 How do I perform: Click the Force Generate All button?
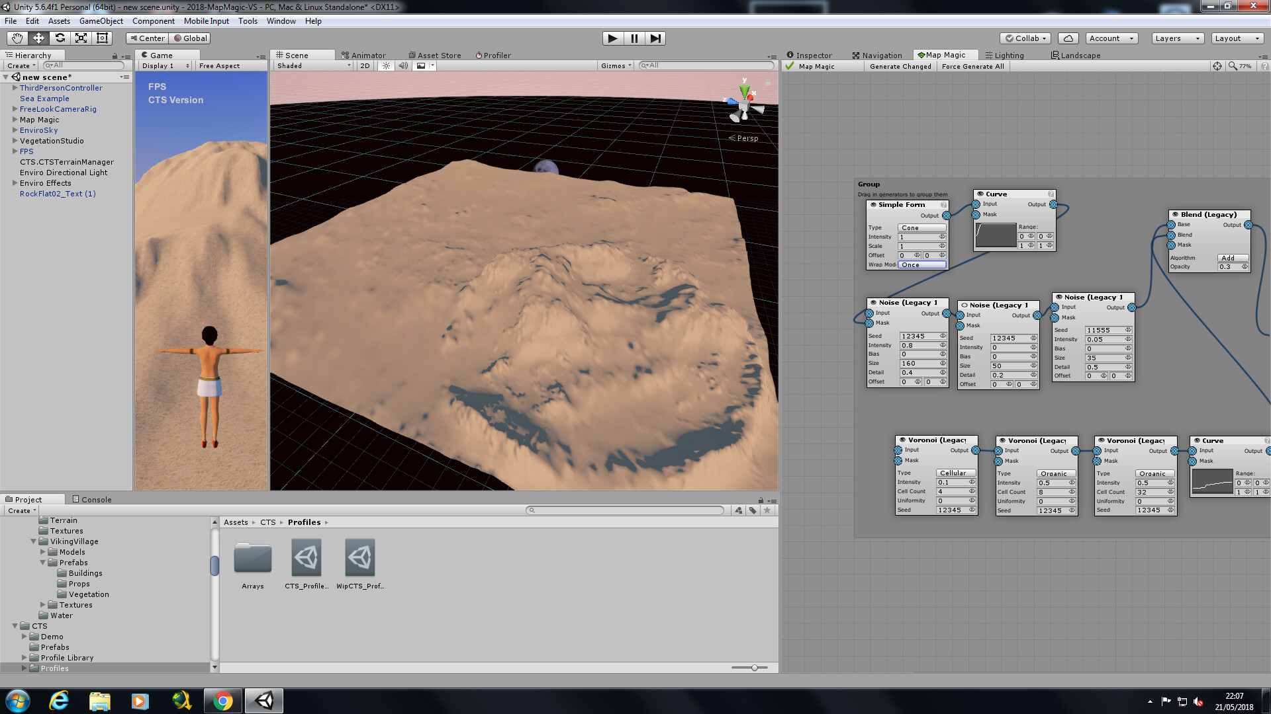coord(973,66)
